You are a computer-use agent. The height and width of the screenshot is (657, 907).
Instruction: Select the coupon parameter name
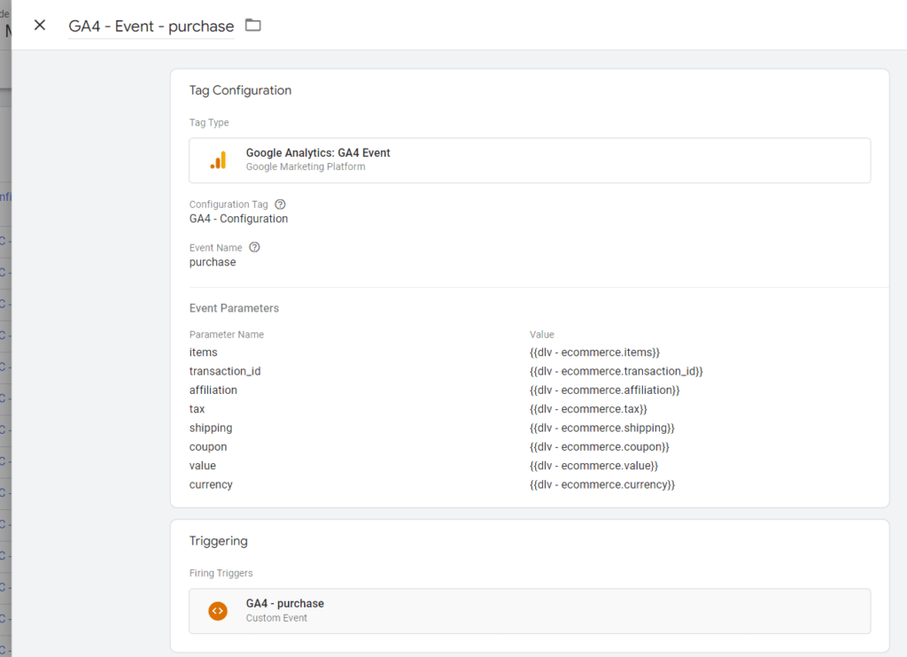click(x=207, y=447)
